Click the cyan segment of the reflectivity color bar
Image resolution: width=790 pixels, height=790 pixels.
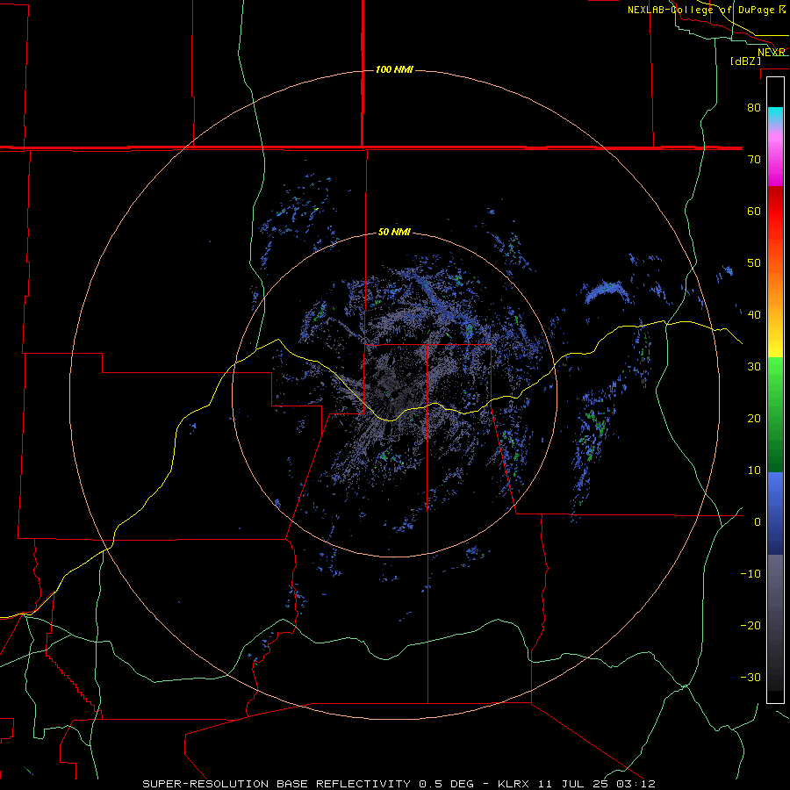coord(775,116)
